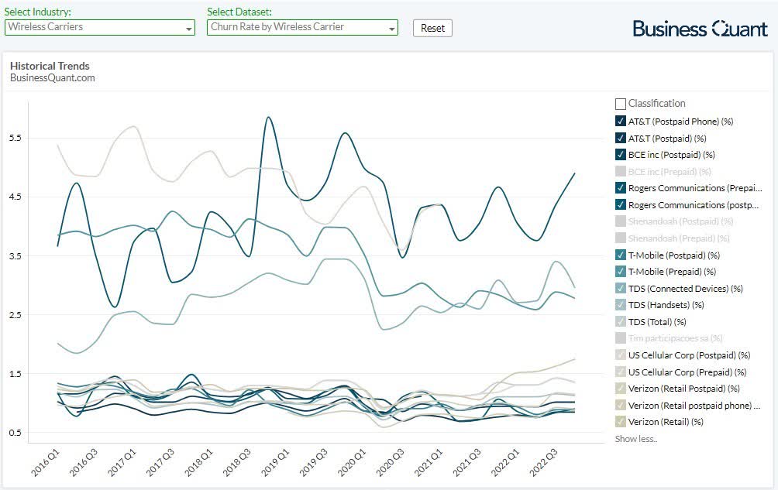Hide T-Mobile (Postpaid) line
This screenshot has height=490, width=778.
coord(621,255)
